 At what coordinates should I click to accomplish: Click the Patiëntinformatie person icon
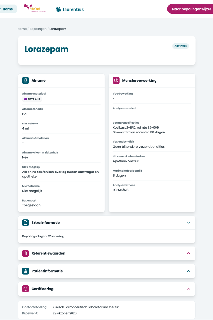[26, 271]
